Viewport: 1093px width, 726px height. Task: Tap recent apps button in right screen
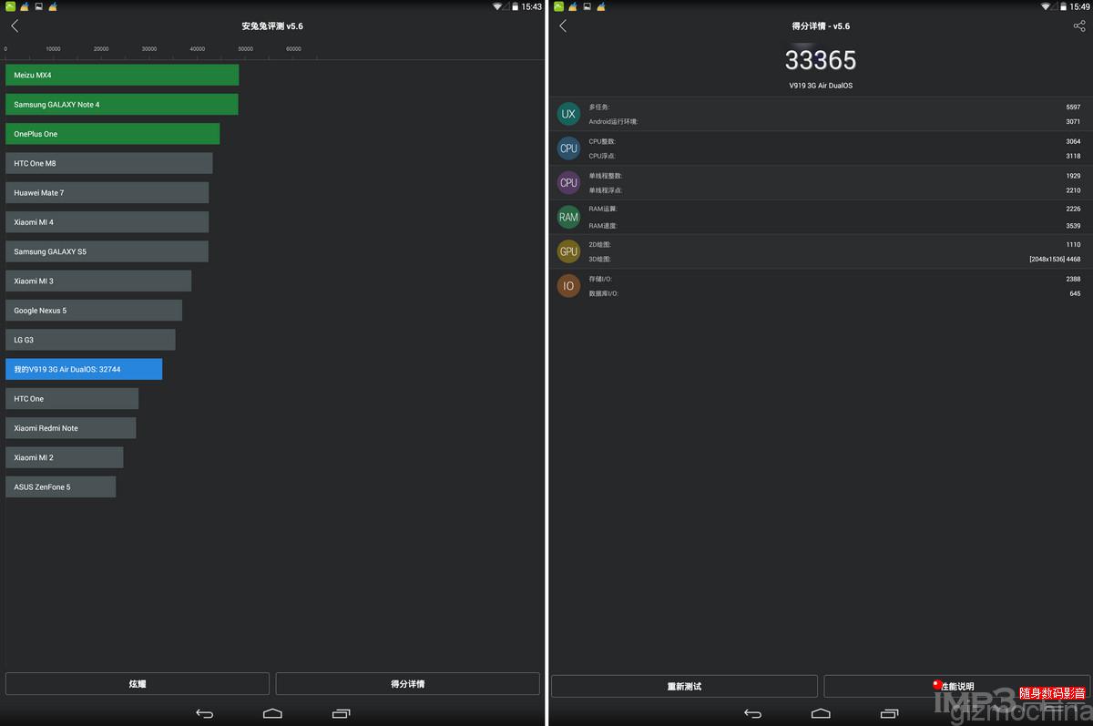tap(890, 713)
